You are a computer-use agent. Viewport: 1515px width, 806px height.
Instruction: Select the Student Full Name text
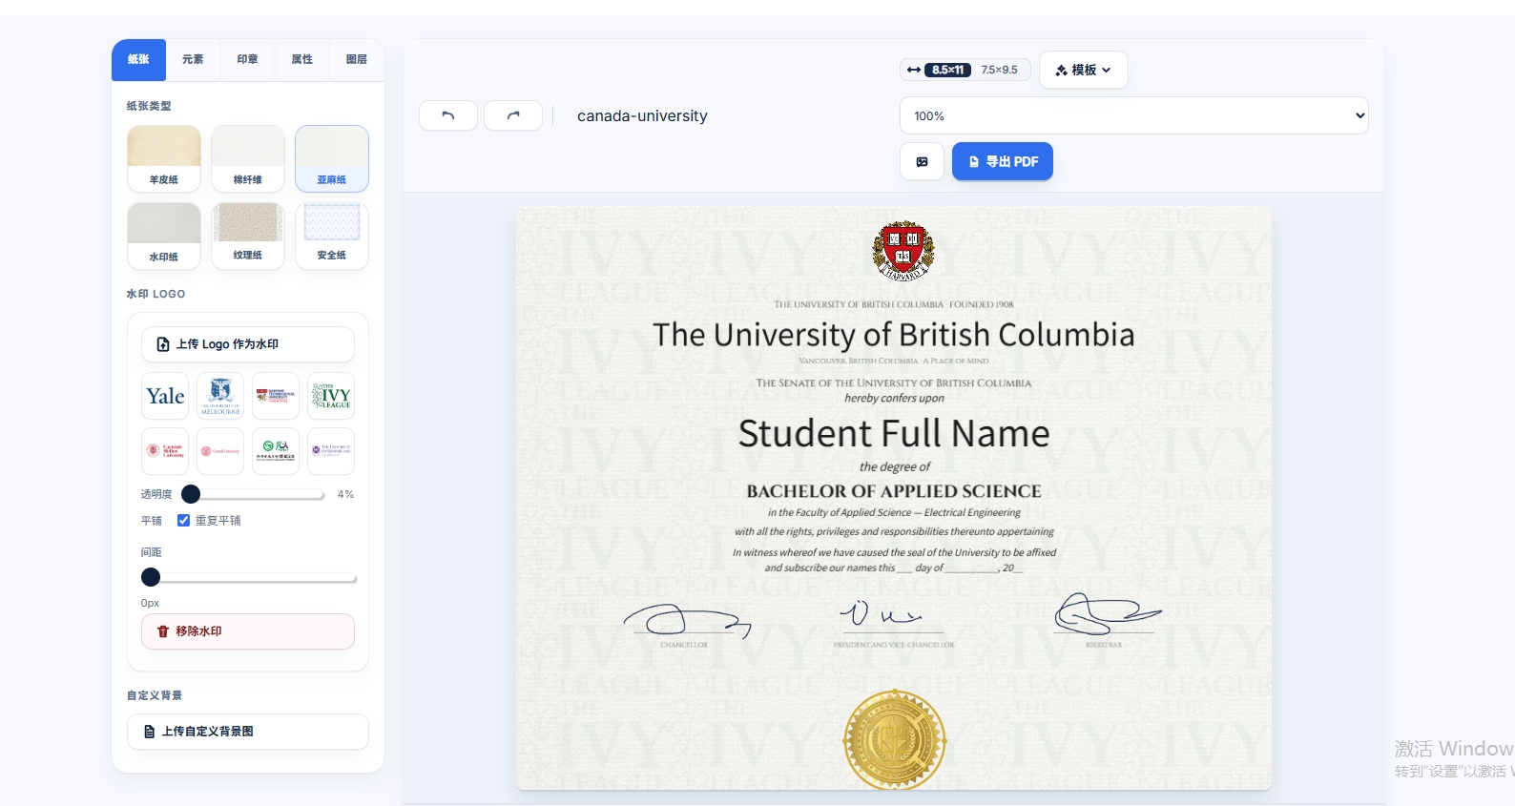tap(894, 434)
